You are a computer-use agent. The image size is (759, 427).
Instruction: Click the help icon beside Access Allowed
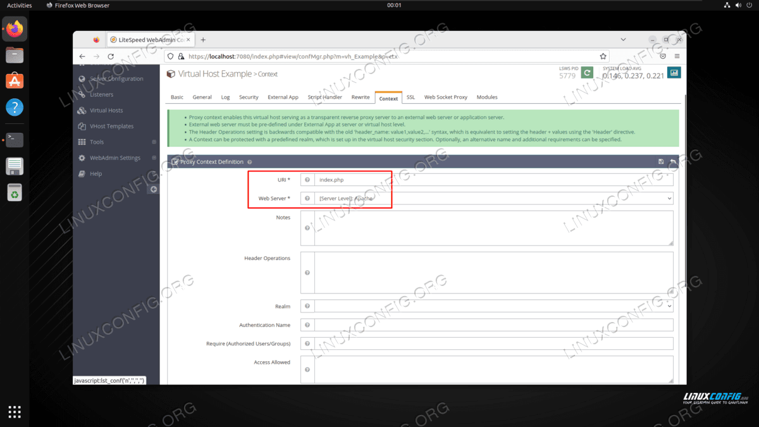(307, 369)
